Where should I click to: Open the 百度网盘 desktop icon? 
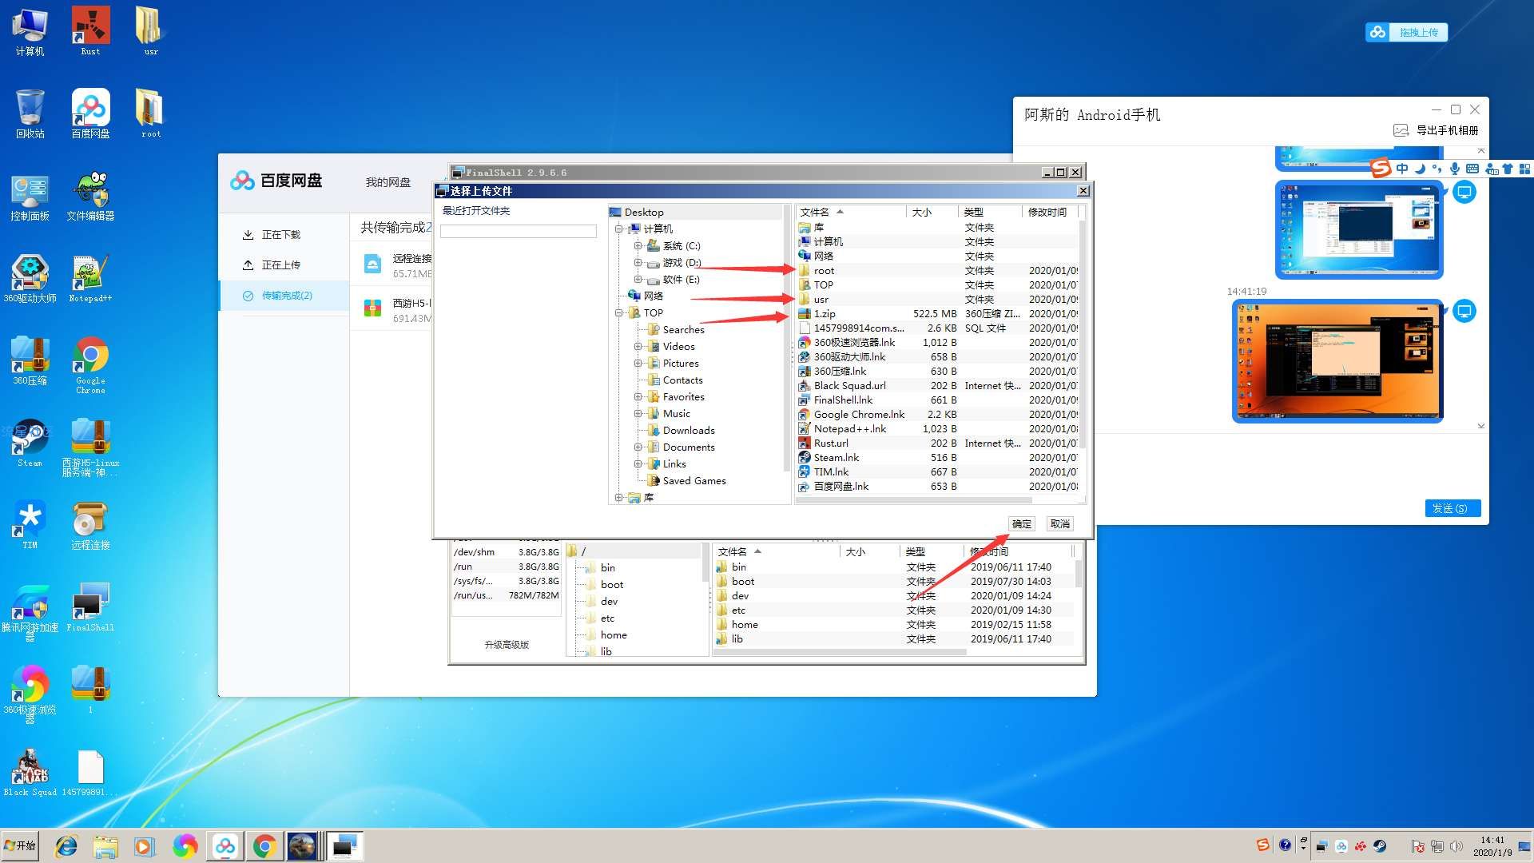pyautogui.click(x=90, y=113)
